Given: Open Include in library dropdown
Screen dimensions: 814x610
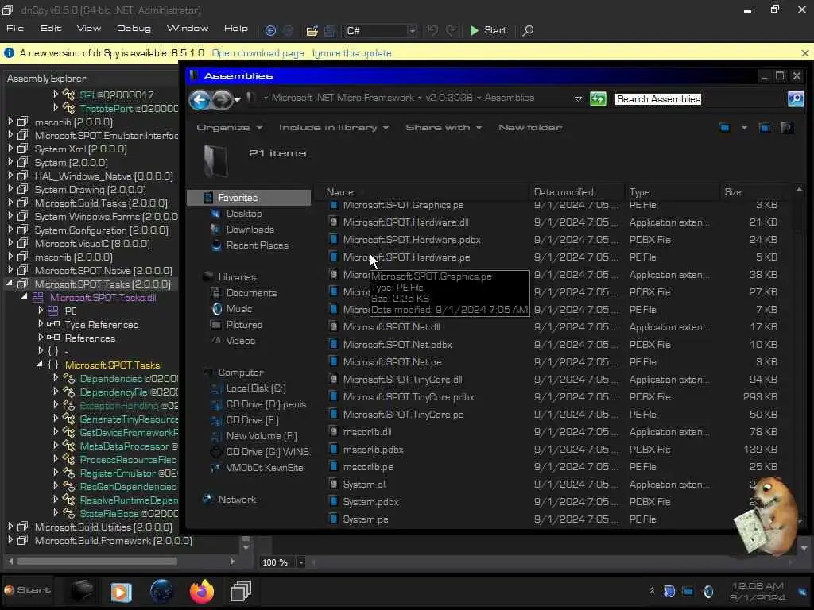Looking at the screenshot, I should [x=334, y=128].
